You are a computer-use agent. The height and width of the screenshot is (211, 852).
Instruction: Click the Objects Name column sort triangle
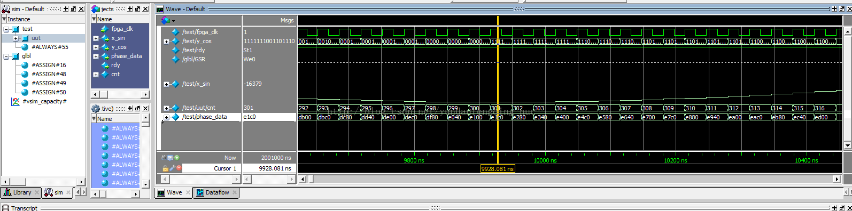click(94, 19)
